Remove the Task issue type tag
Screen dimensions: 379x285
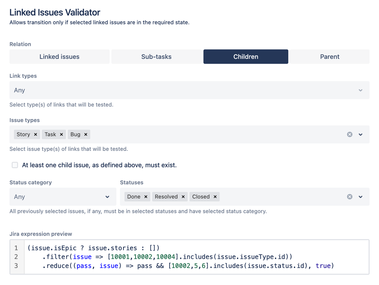click(x=61, y=135)
